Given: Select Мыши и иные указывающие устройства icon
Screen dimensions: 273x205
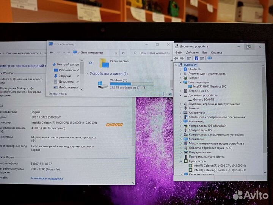Looking at the screenshot, I should (x=186, y=143).
